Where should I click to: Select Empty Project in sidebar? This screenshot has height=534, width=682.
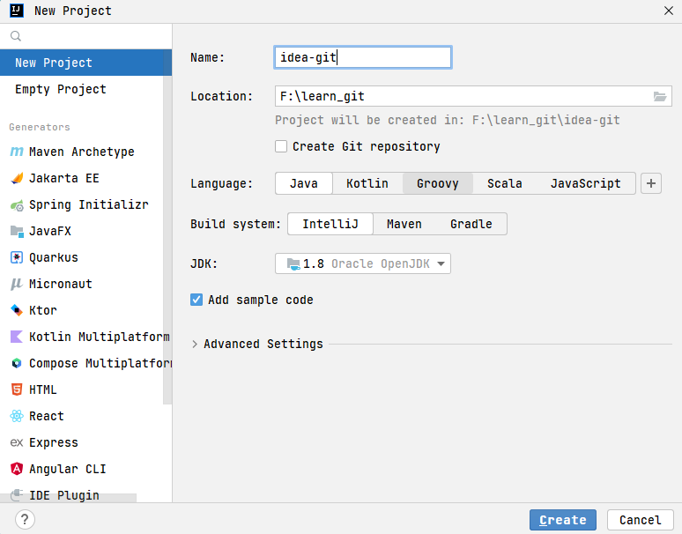pos(82,89)
